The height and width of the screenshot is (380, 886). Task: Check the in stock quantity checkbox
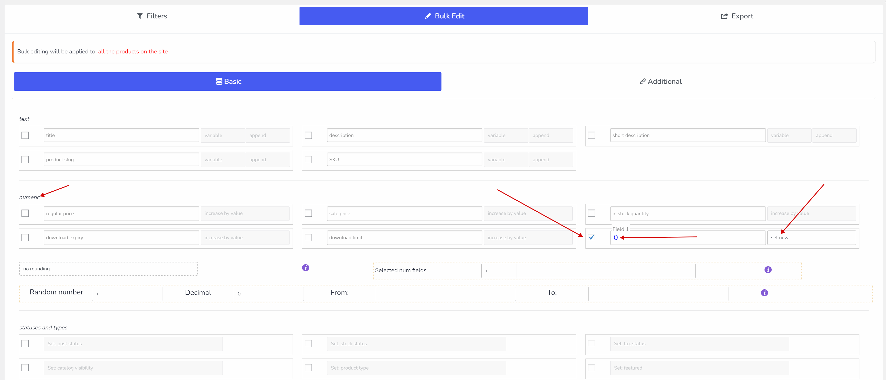[591, 213]
